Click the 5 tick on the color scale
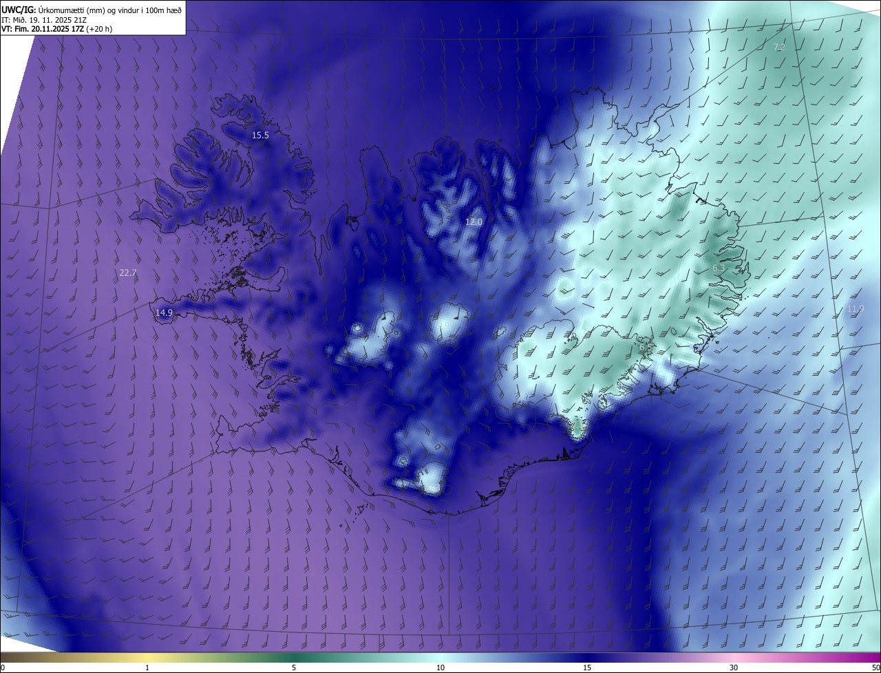Screen dimensions: 881x673 click(294, 668)
